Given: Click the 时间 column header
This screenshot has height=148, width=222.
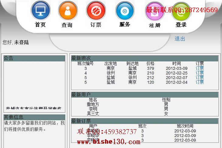Looking at the screenshot, I should (177, 64).
